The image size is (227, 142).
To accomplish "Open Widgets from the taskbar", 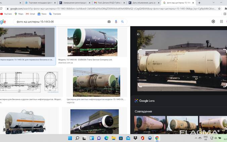I will click(x=92, y=138).
